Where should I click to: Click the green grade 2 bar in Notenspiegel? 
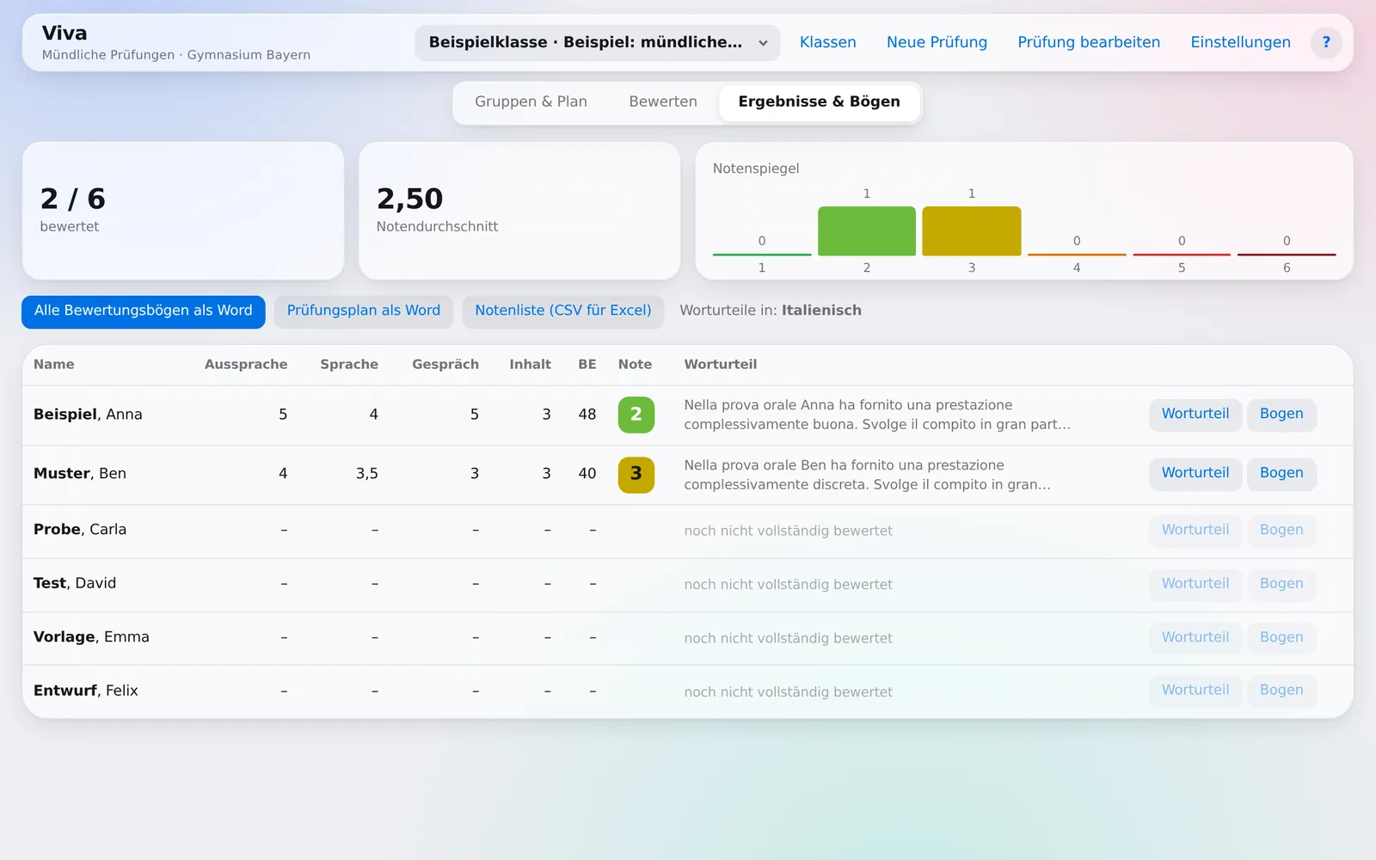(866, 230)
